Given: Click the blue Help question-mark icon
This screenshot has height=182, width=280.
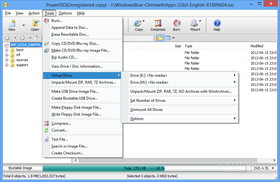Looking at the screenshot, I should pos(217,23).
